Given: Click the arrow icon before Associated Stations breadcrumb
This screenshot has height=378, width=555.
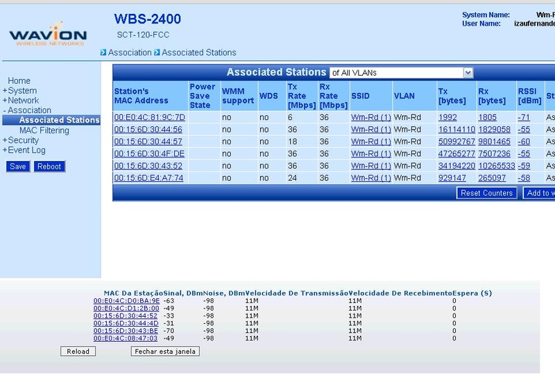Looking at the screenshot, I should (157, 53).
